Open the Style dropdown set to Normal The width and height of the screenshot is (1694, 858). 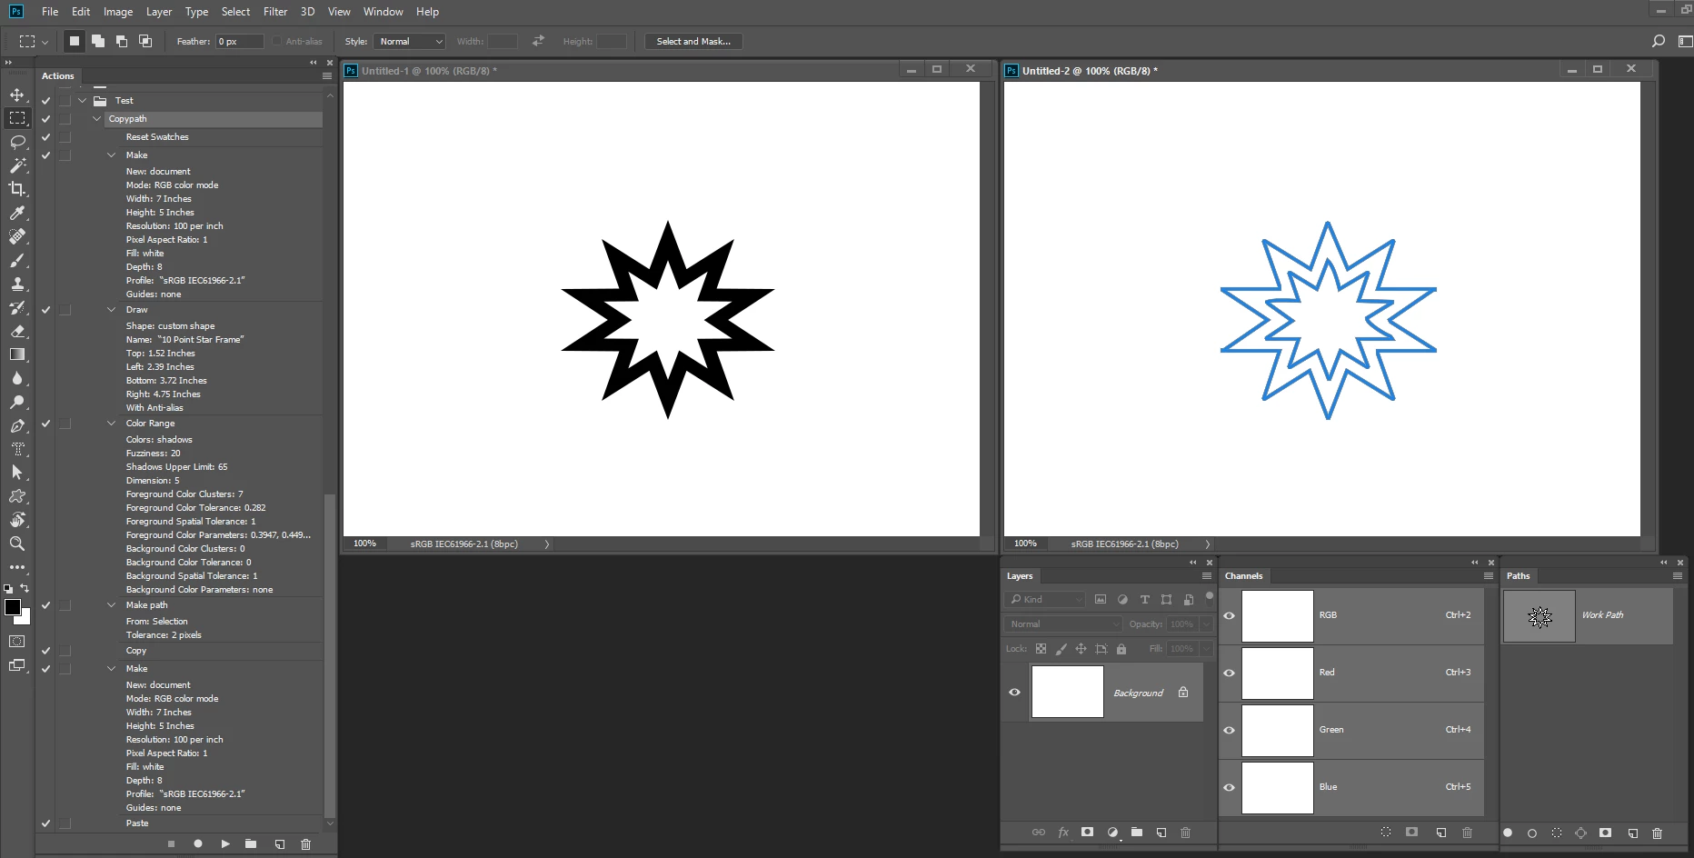tap(409, 41)
